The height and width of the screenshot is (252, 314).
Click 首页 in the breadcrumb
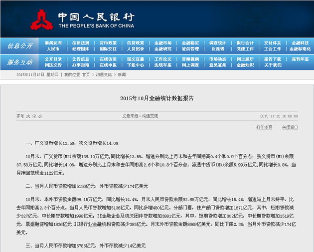point(86,74)
